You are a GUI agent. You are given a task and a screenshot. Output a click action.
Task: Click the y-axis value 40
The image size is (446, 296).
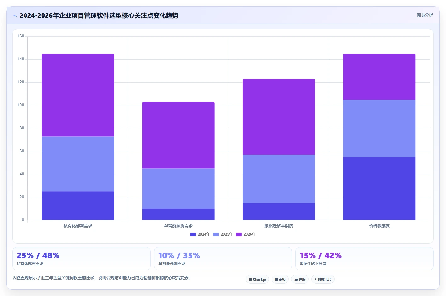(22, 174)
